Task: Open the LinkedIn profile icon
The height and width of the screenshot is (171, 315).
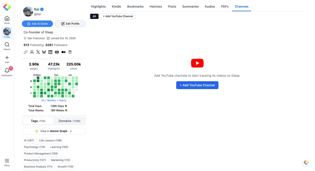Action: pos(50,52)
